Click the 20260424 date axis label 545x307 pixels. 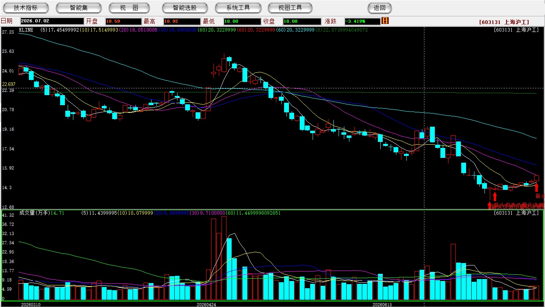click(x=206, y=304)
